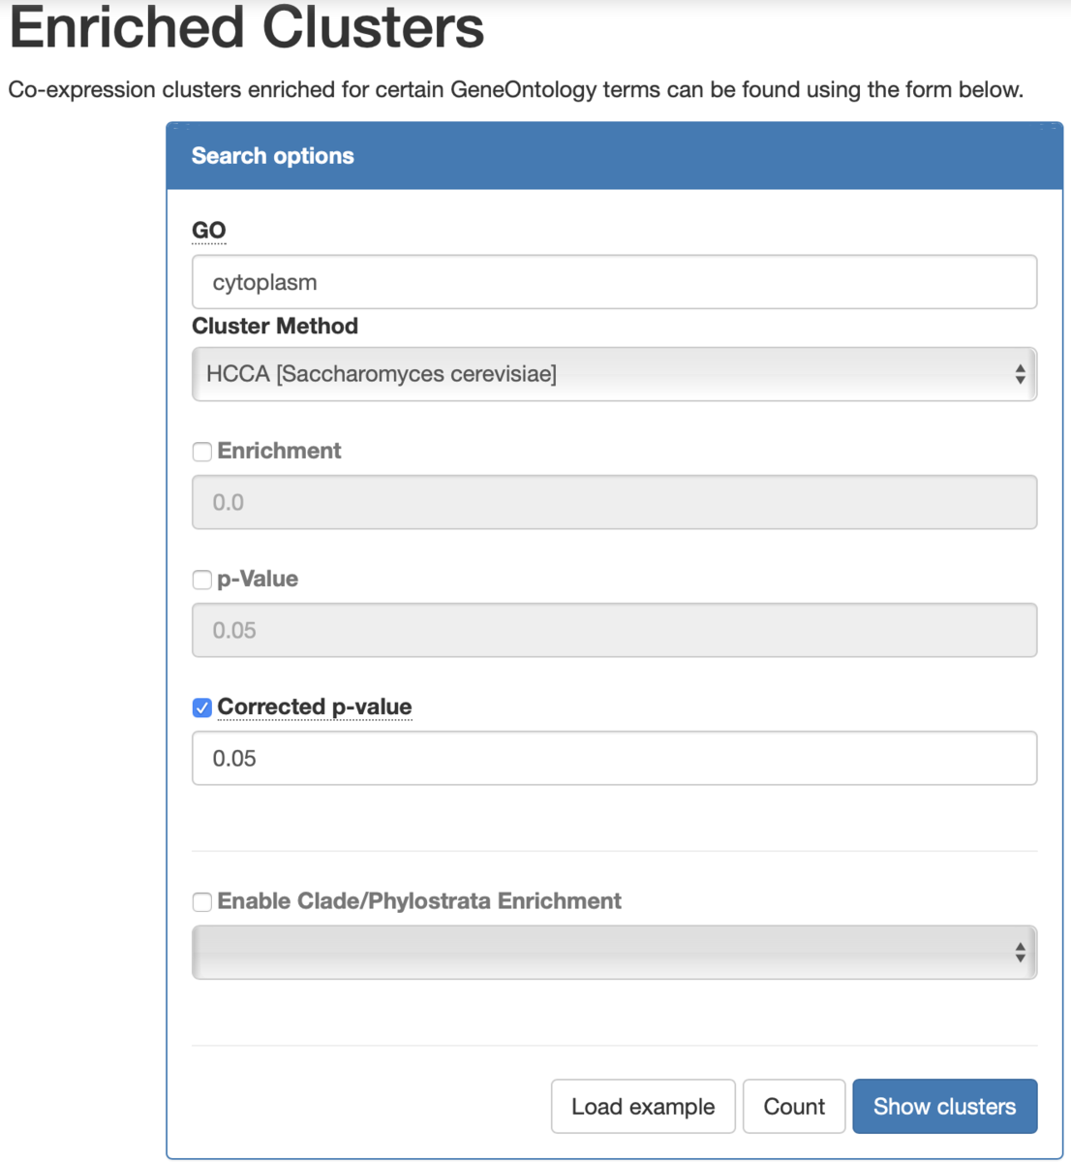The height and width of the screenshot is (1163, 1071).
Task: Click the Enrichment label text
Action: coord(279,451)
